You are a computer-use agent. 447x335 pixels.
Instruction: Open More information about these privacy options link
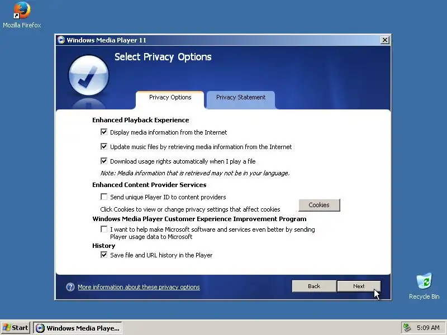click(x=139, y=287)
